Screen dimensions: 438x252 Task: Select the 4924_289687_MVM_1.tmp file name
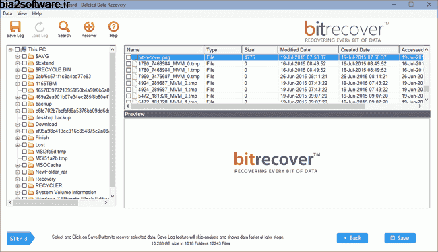168,90
